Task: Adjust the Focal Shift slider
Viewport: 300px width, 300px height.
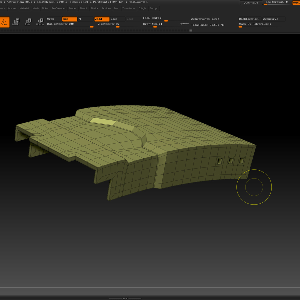Action: (x=166, y=19)
